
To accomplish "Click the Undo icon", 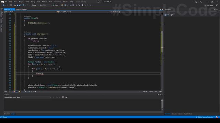I will 23,5.
